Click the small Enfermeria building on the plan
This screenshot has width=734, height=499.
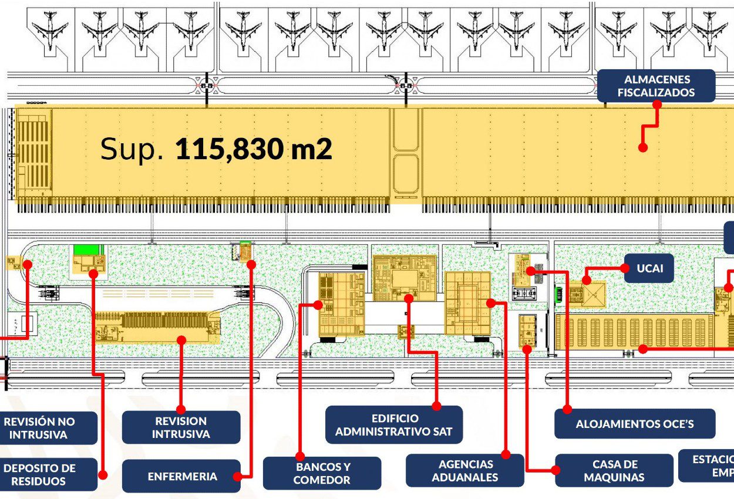point(245,252)
